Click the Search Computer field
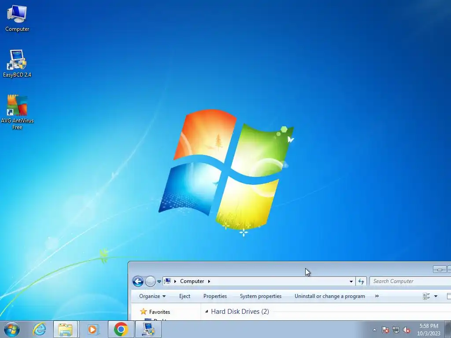451x338 pixels. (410, 281)
